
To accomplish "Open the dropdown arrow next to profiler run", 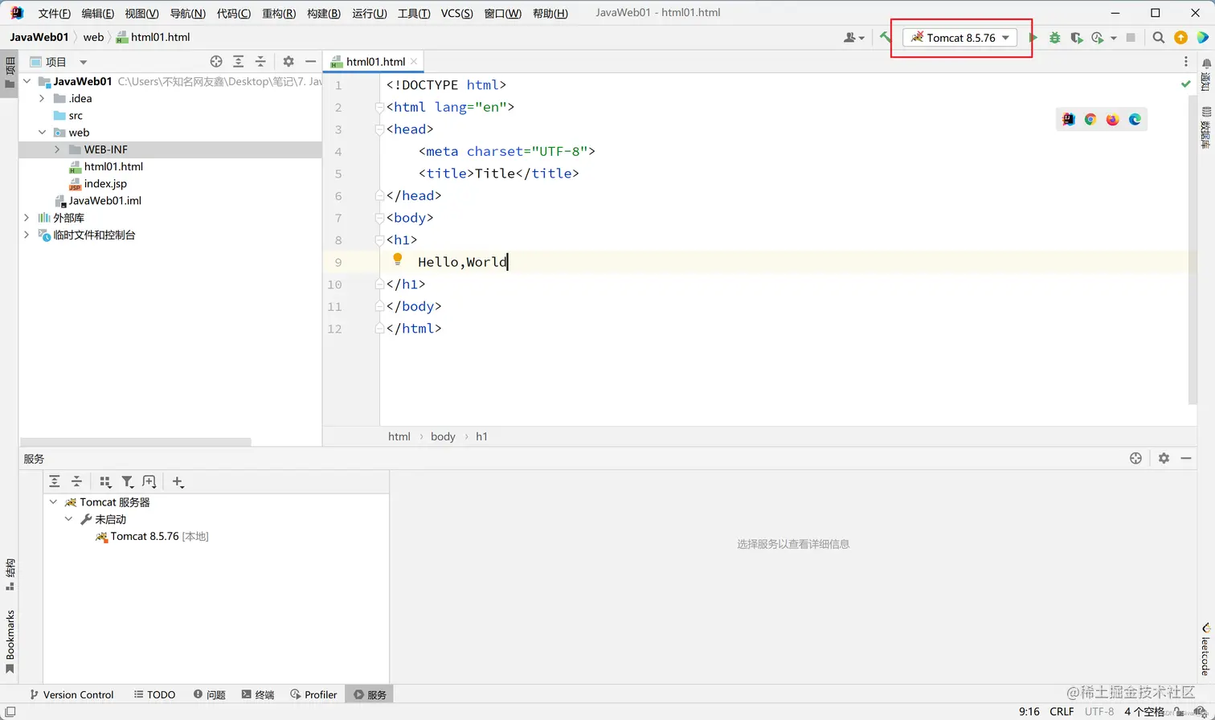I will tap(1113, 38).
